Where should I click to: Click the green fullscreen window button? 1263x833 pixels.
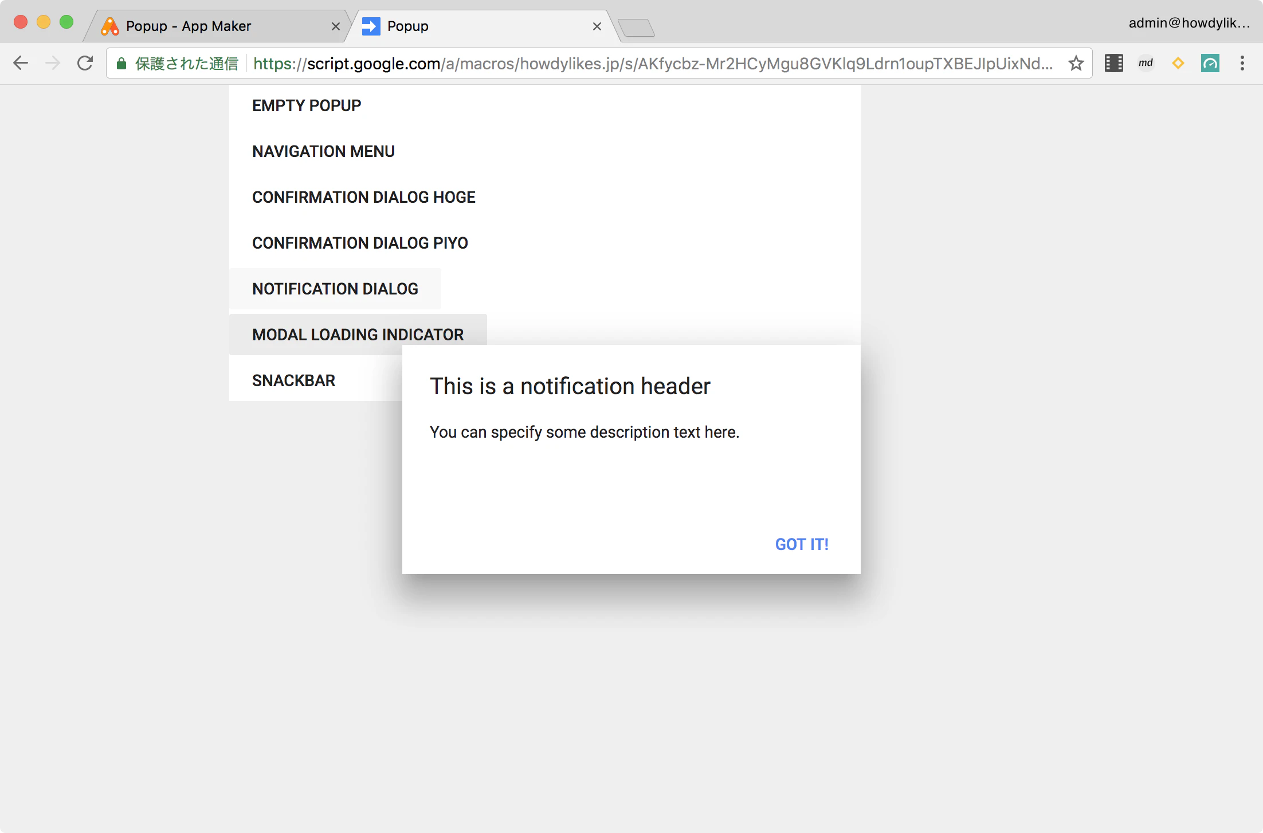(66, 22)
